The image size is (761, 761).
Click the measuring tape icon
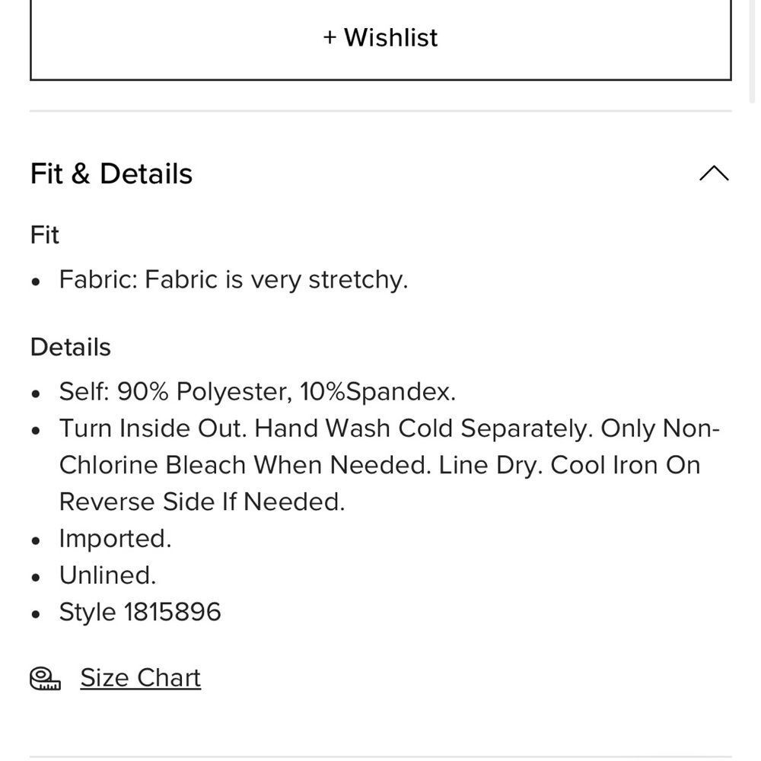[45, 679]
